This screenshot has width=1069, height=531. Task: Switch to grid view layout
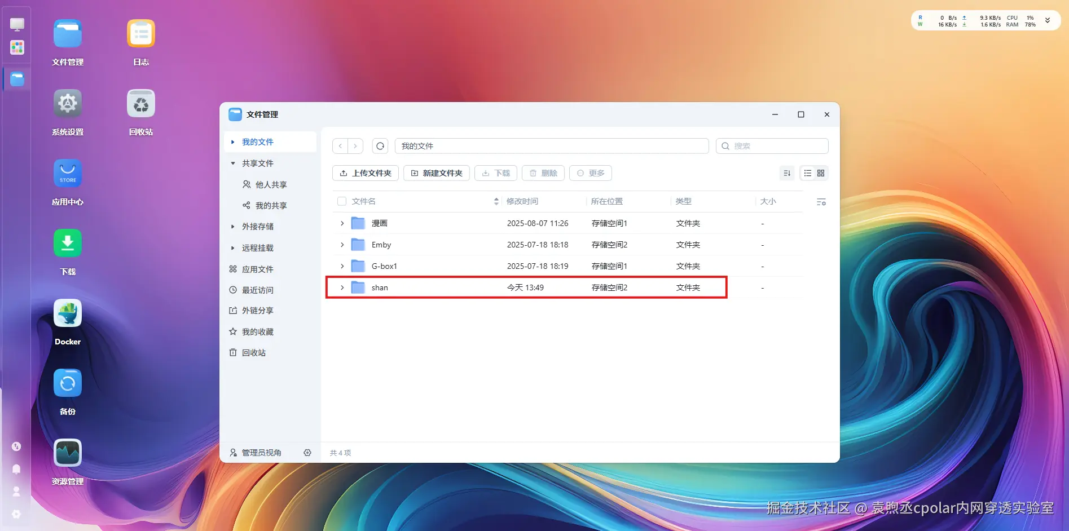(x=821, y=173)
